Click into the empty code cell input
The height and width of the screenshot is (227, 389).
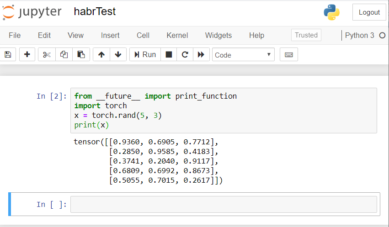pos(224,204)
